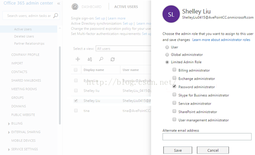Open Active Users in the sidebar
The image size is (255, 155).
coord(23,29)
